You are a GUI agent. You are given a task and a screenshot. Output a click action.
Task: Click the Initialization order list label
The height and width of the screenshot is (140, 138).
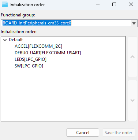19,32
